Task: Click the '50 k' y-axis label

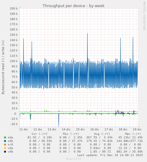Action: coord(14,88)
